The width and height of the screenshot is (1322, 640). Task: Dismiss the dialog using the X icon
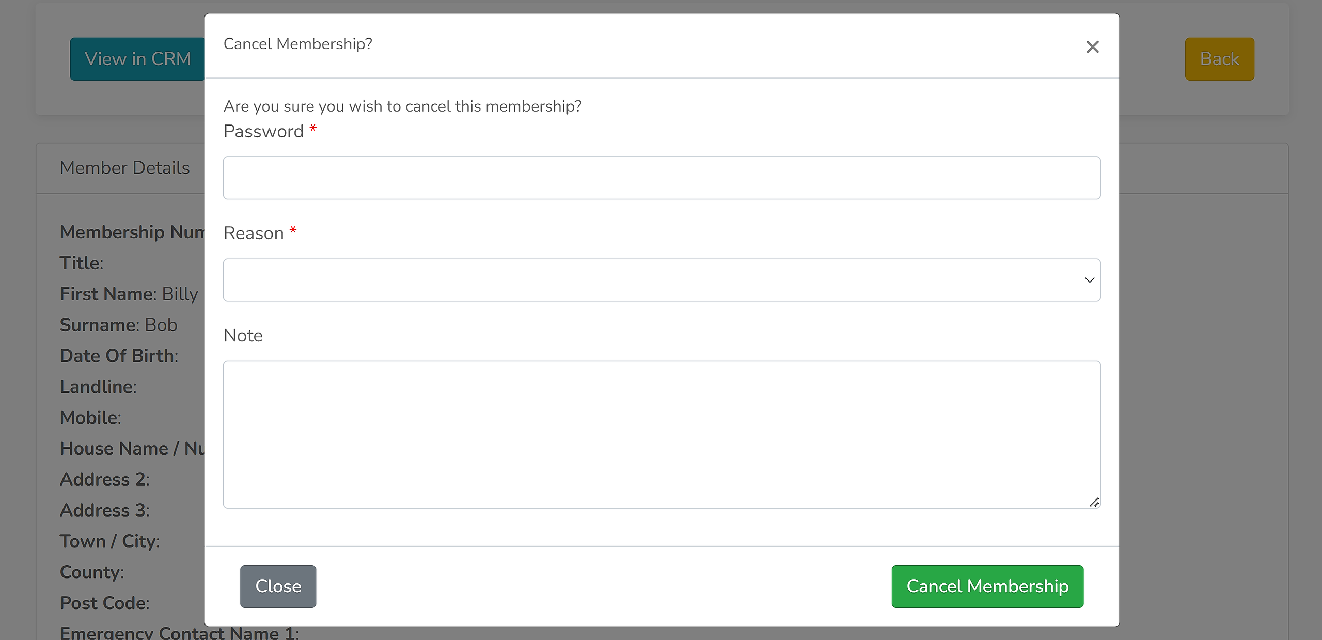(1092, 47)
